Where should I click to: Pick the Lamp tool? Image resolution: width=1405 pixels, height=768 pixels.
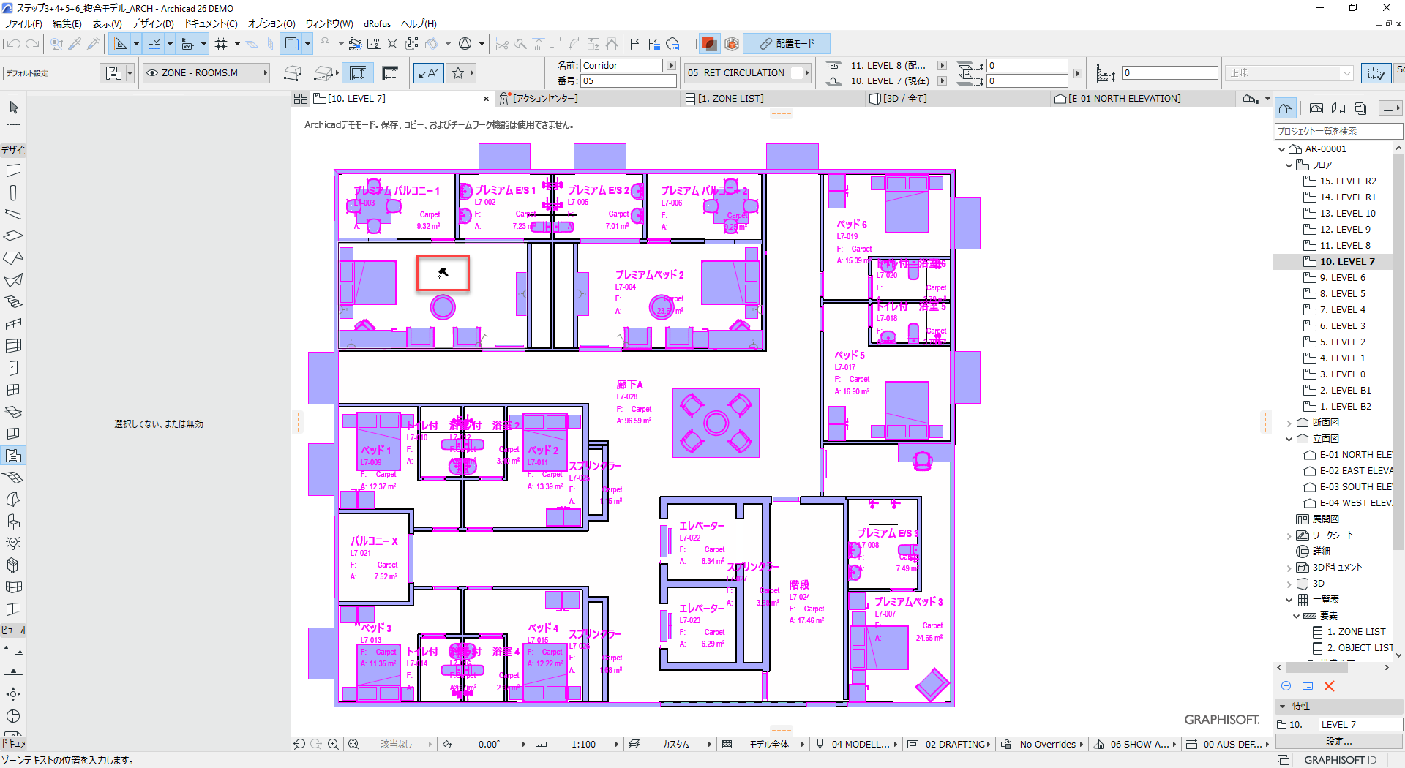13,543
